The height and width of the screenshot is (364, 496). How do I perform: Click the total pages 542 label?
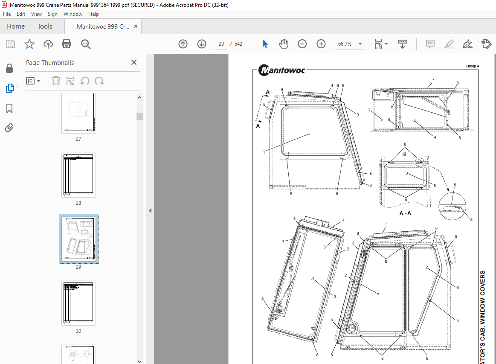(x=238, y=44)
